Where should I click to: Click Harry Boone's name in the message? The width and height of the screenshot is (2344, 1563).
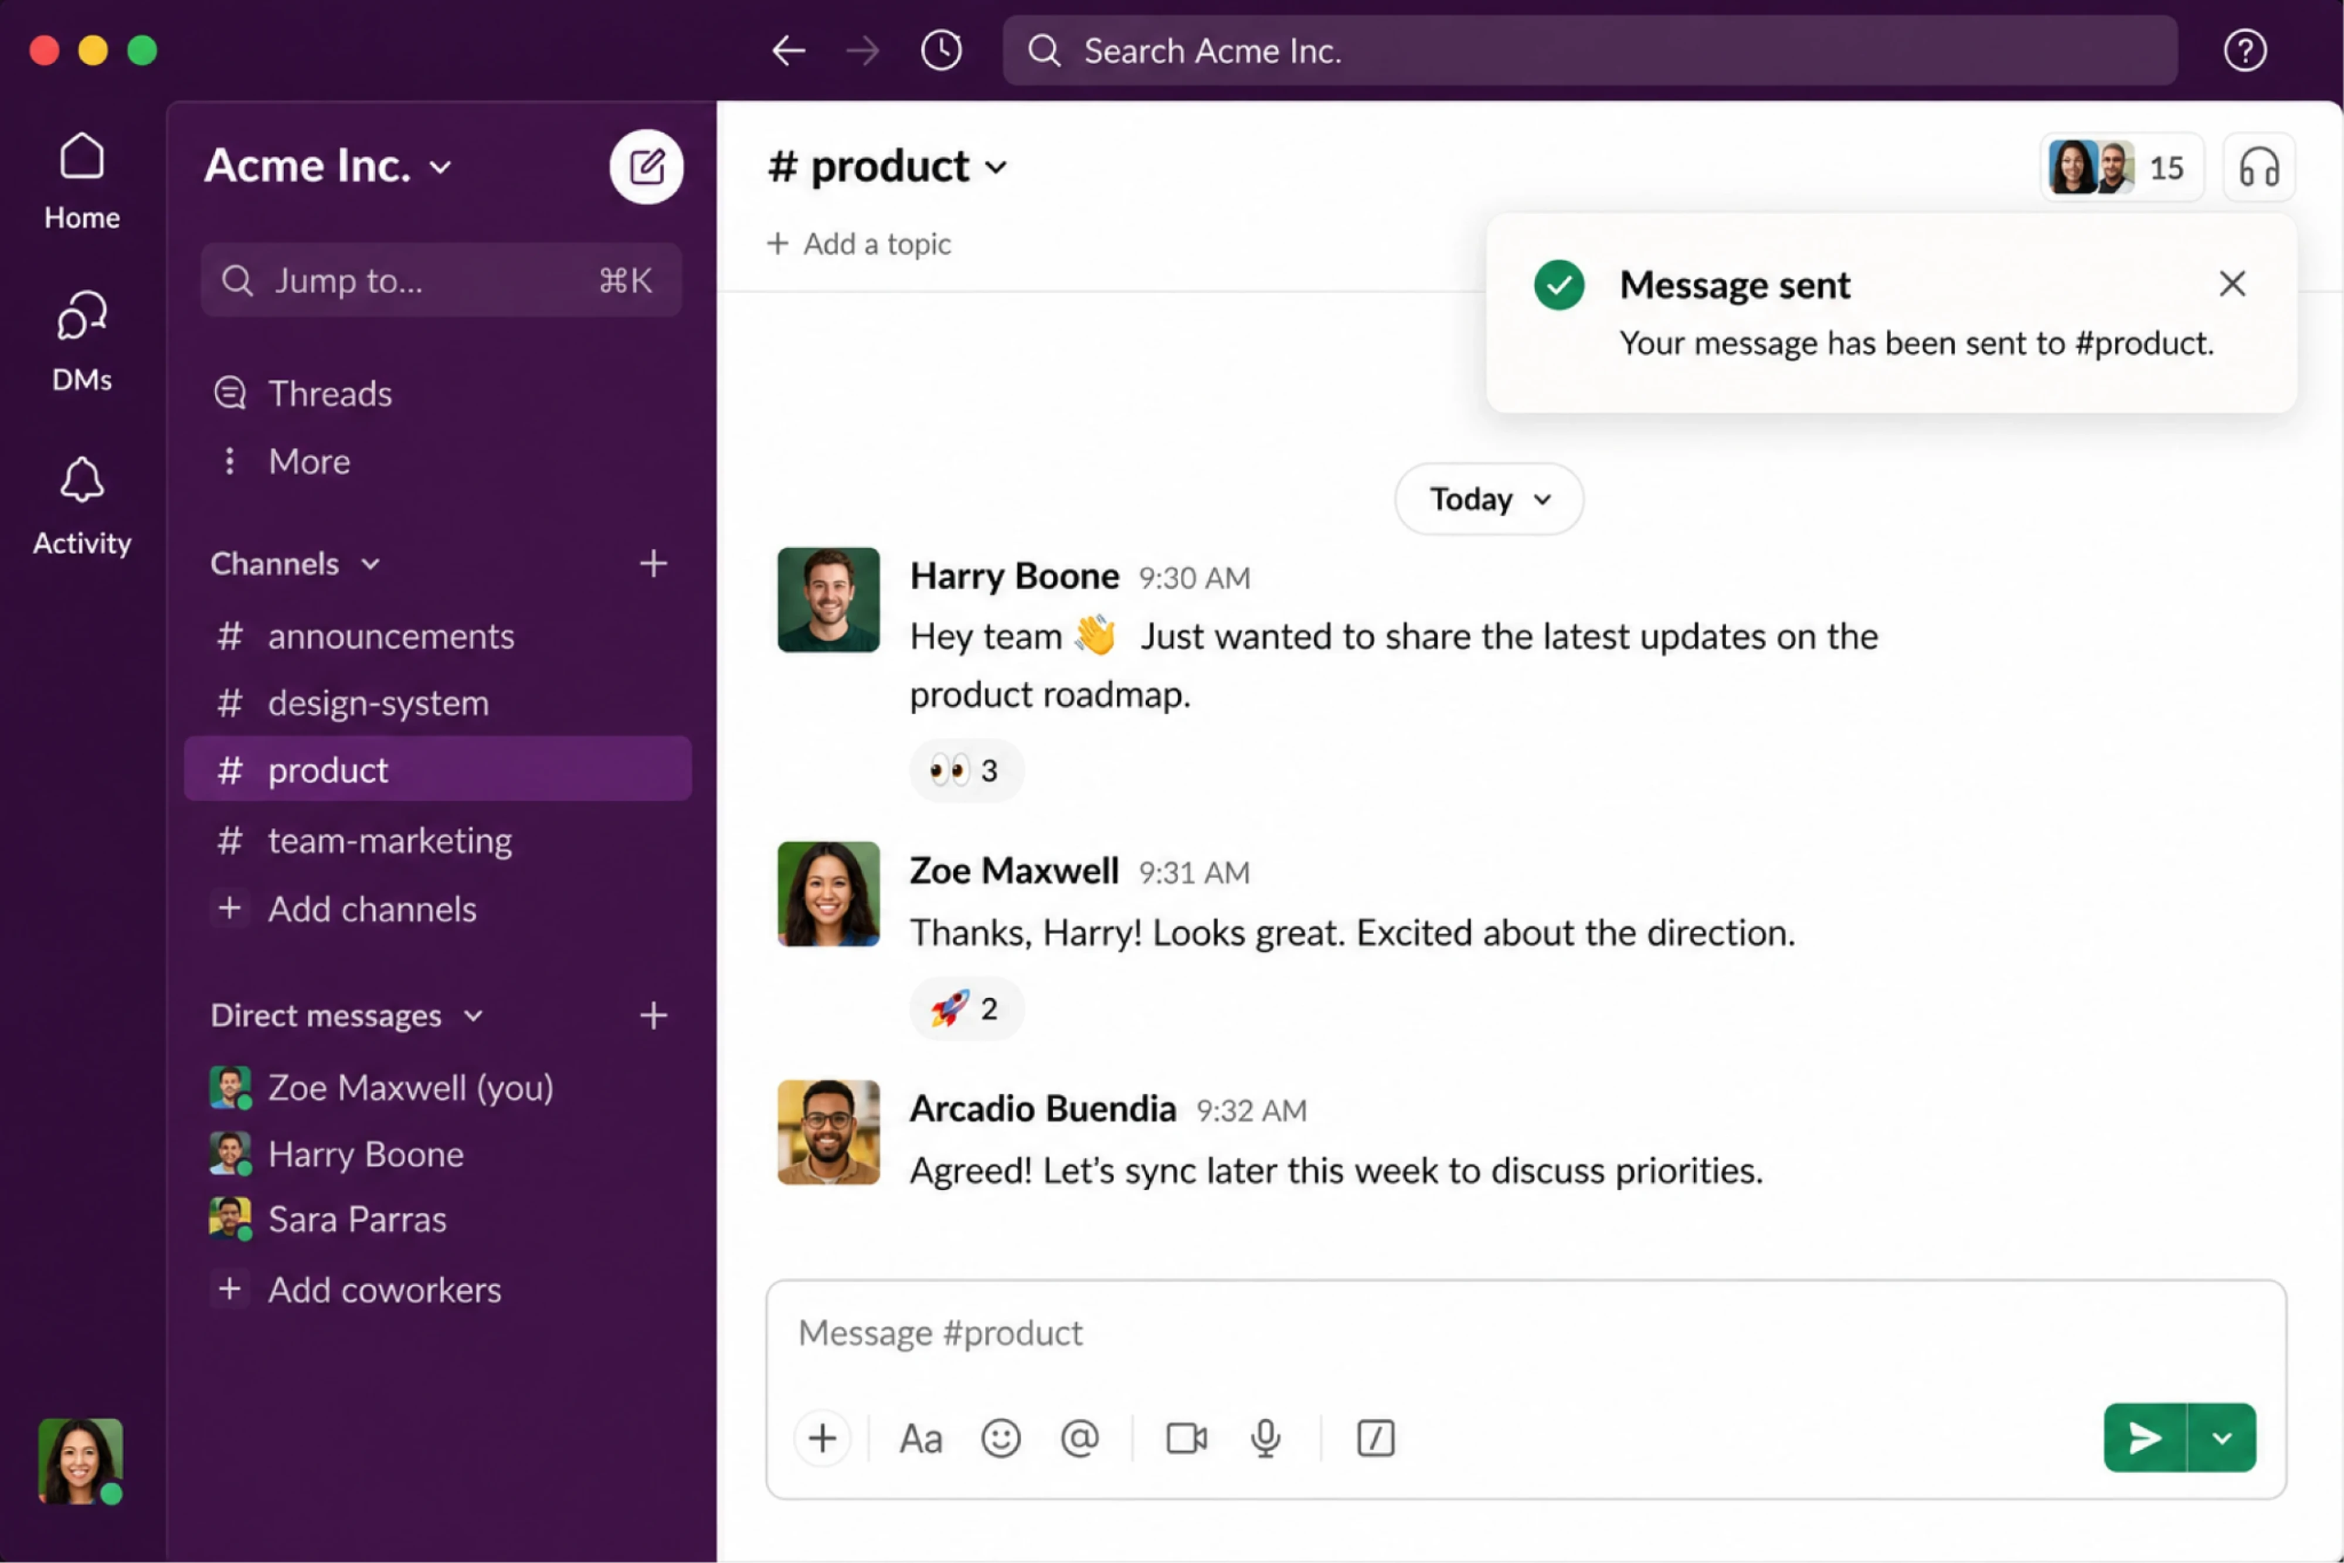pos(1014,576)
